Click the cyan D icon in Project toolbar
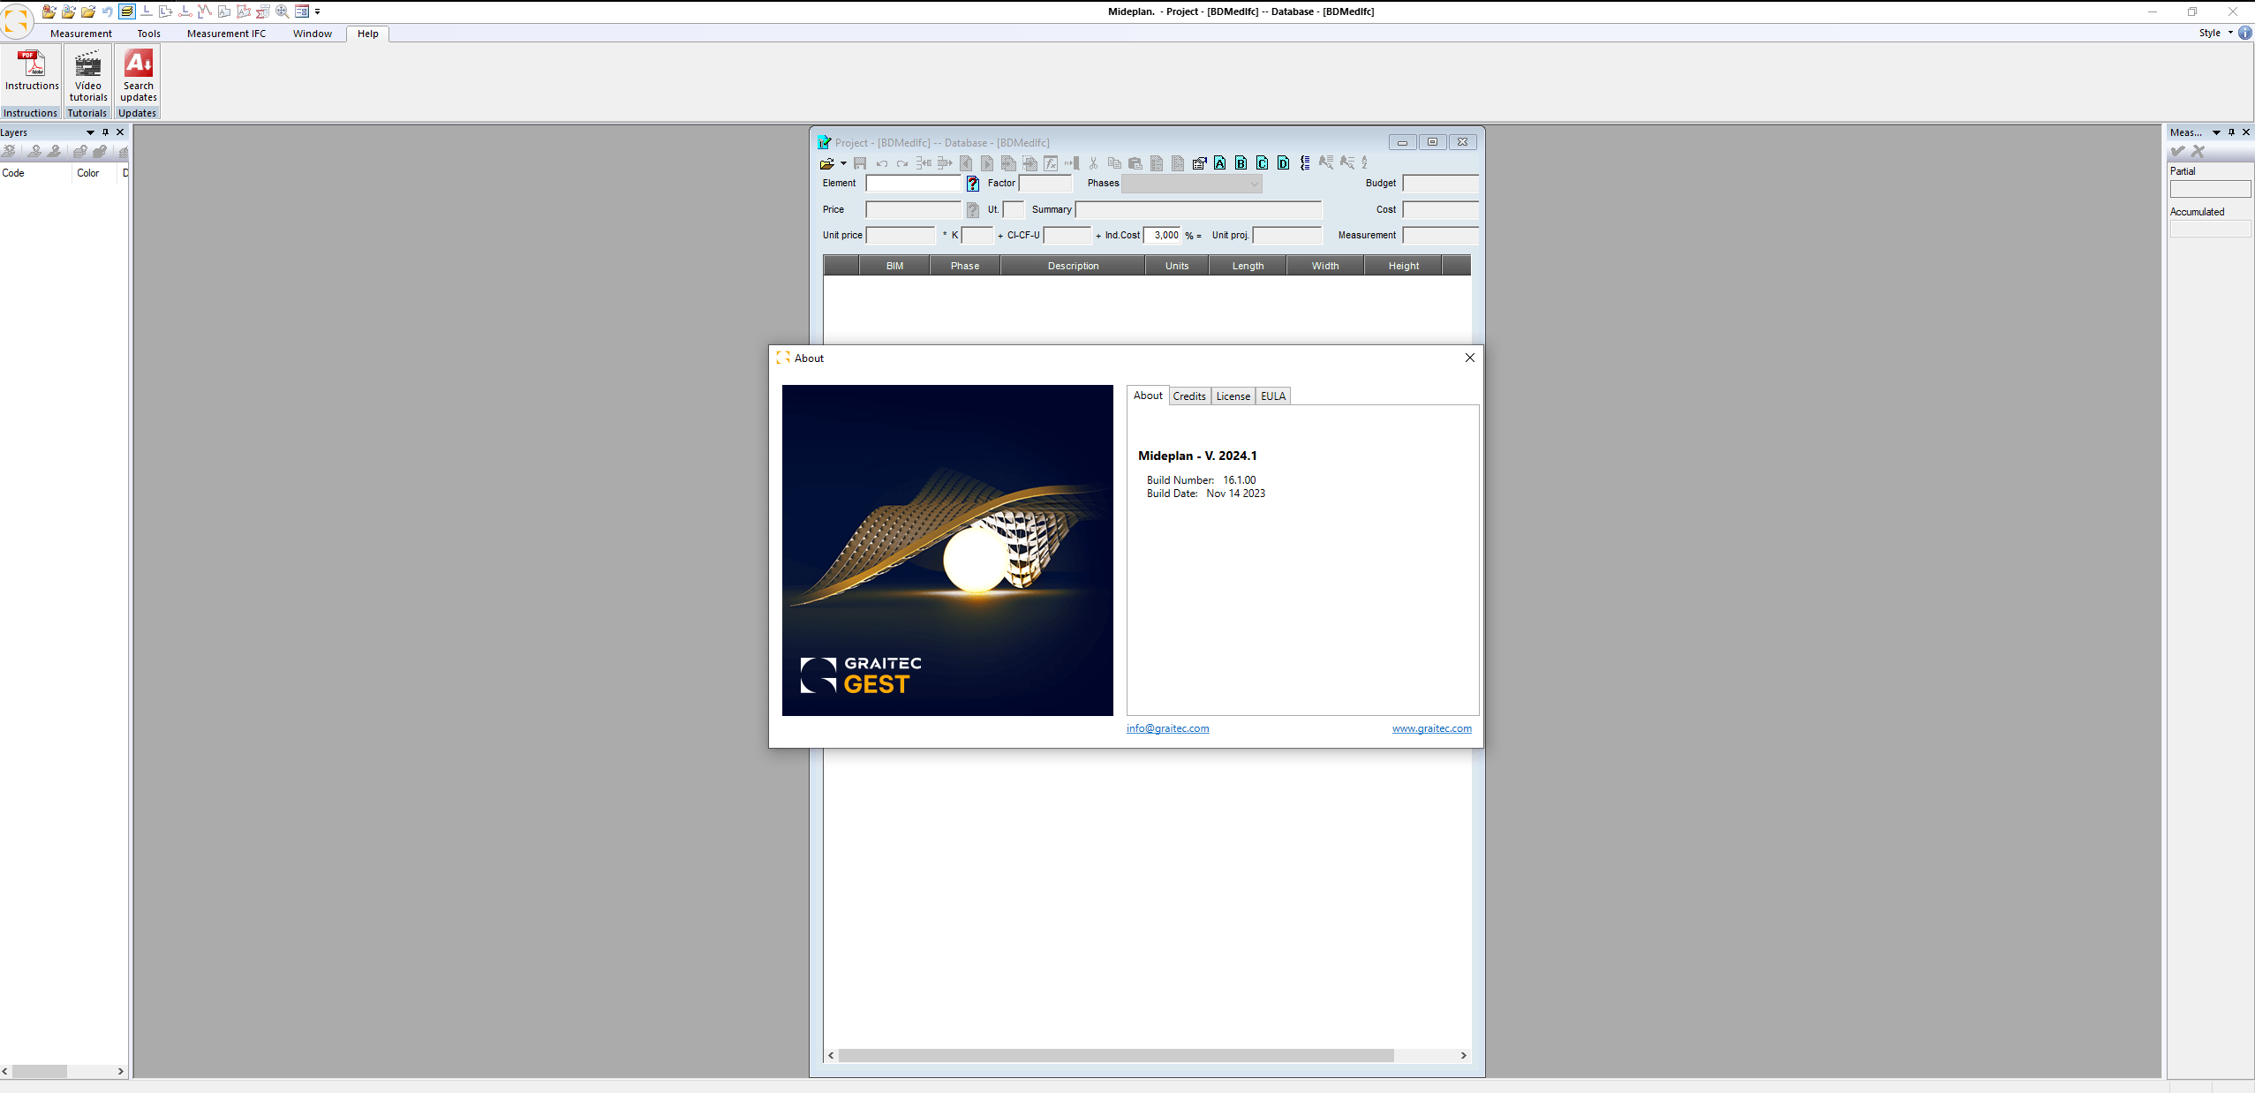The width and height of the screenshot is (2255, 1093). (1284, 163)
